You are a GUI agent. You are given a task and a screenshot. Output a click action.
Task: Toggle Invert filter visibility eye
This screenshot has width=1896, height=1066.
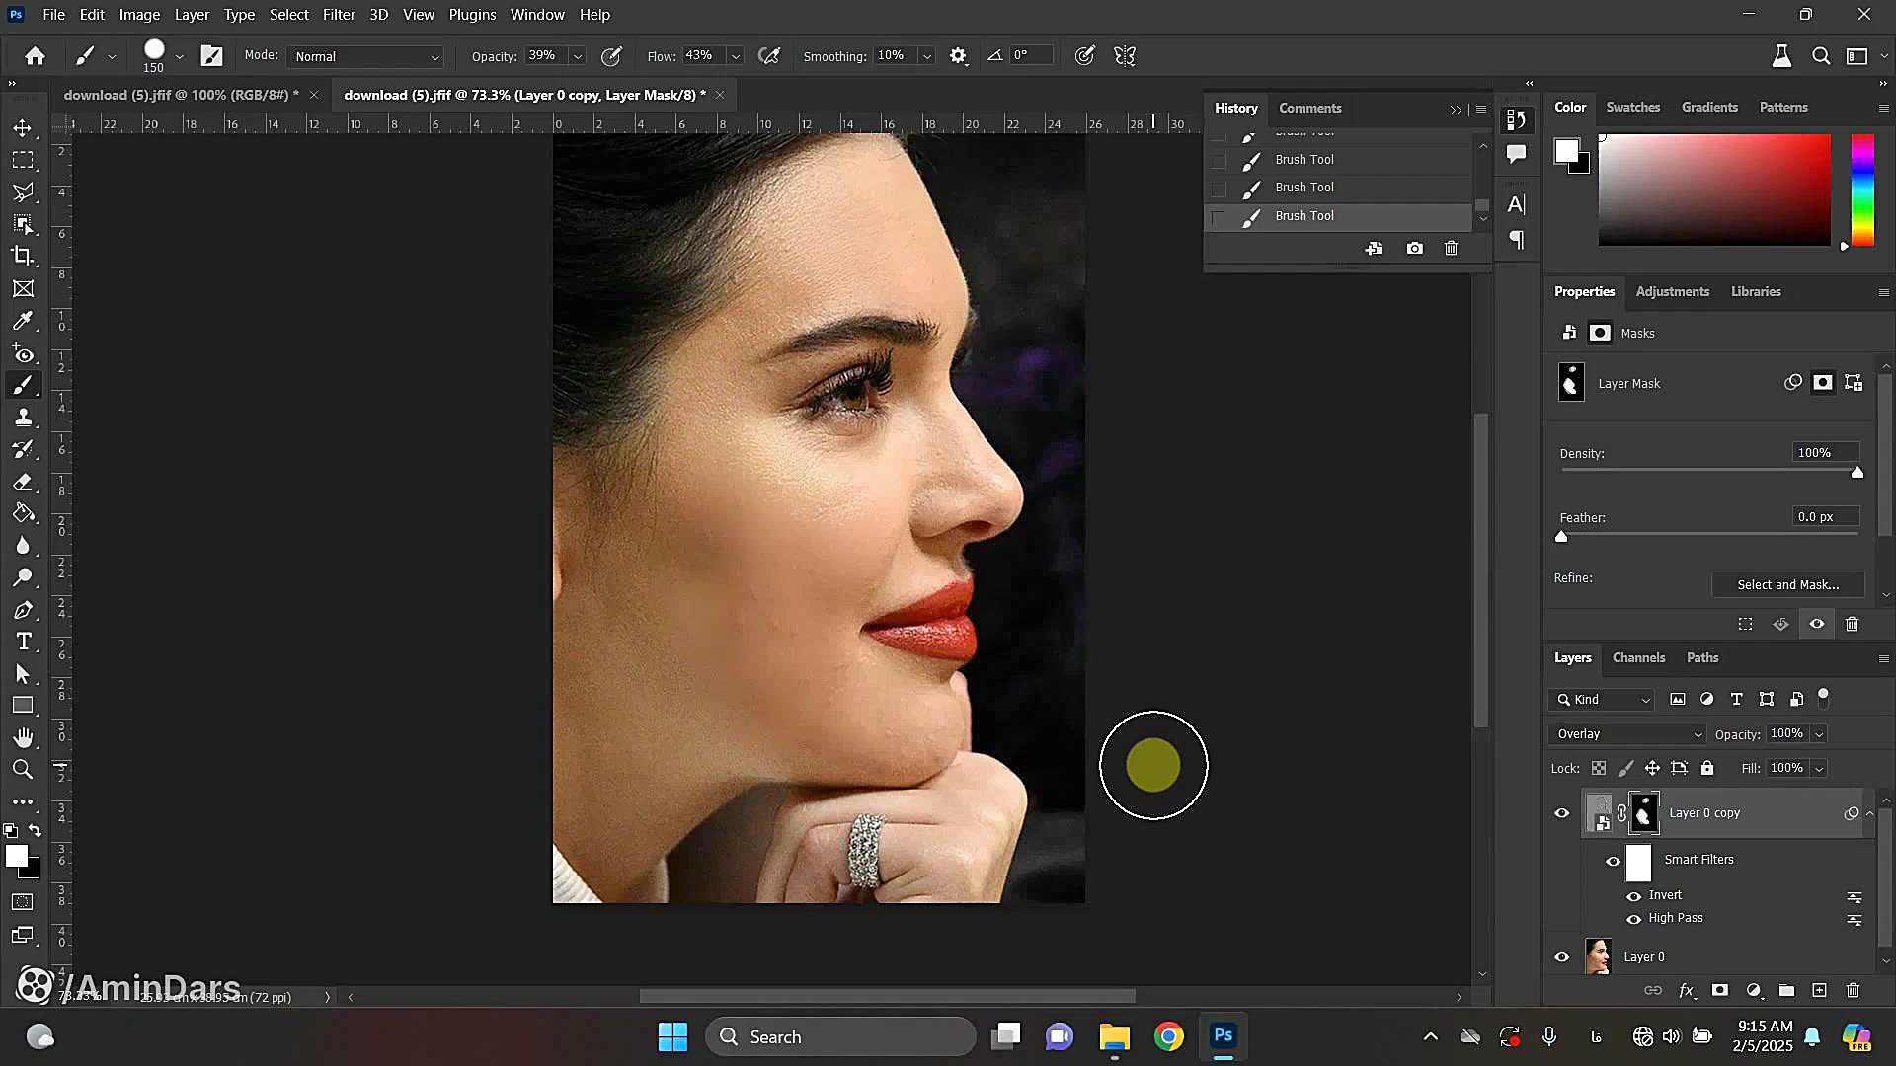[x=1633, y=896]
